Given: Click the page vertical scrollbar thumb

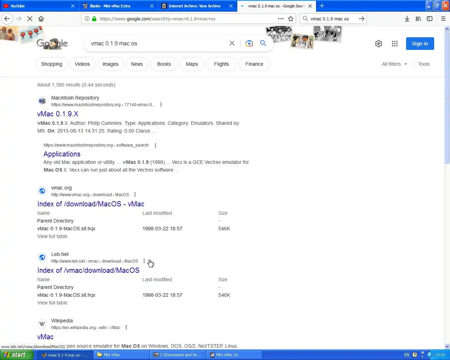Looking at the screenshot, I should 447,98.
